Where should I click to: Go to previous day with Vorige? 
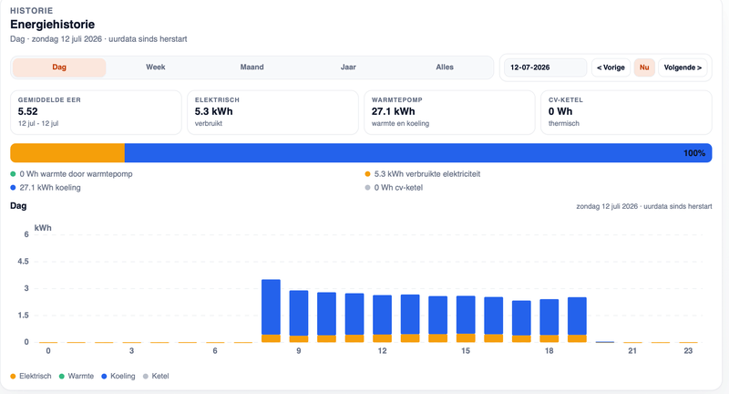click(x=611, y=67)
